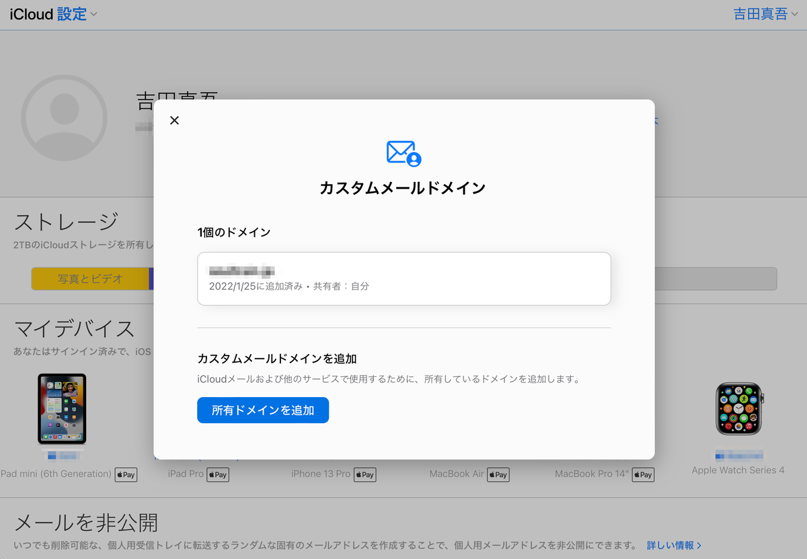
Task: Select the iPad Pro device label
Action: point(186,474)
